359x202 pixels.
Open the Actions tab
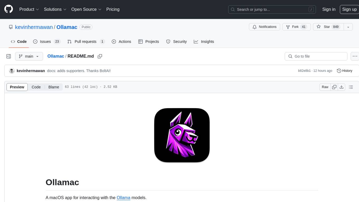tap(121, 42)
